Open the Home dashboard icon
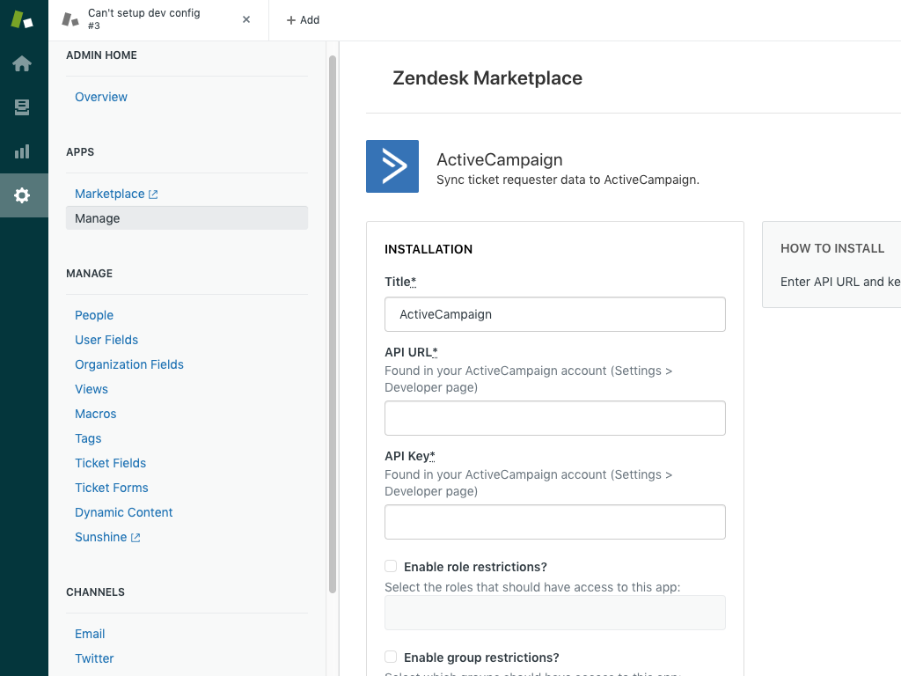Viewport: 901px width, 676px height. pos(23,63)
